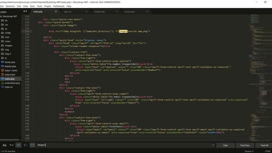
Task: Open the Edit menu
Action: (2, 6)
